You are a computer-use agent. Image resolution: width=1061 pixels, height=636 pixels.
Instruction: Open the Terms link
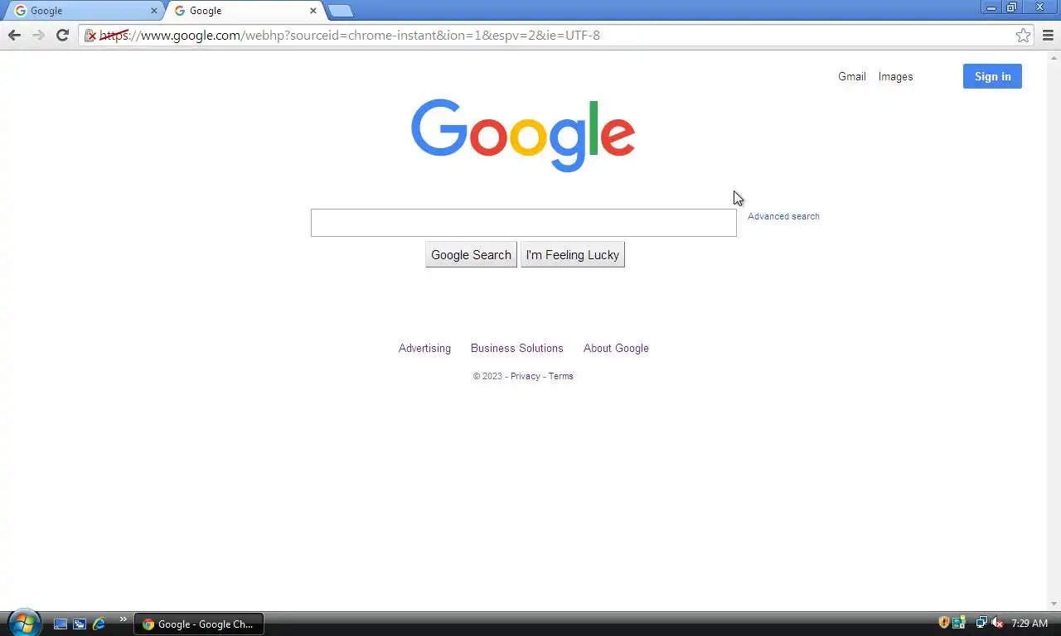coord(560,376)
